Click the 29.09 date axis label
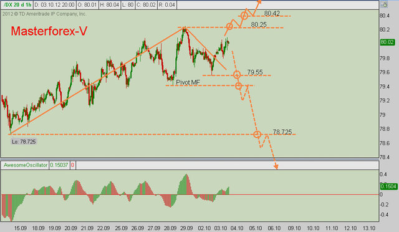399x232 pixels. pyautogui.click(x=186, y=228)
